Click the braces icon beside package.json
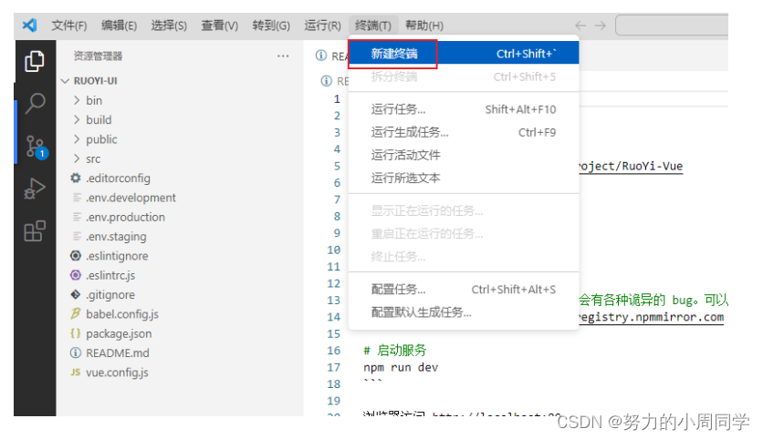 click(x=76, y=333)
